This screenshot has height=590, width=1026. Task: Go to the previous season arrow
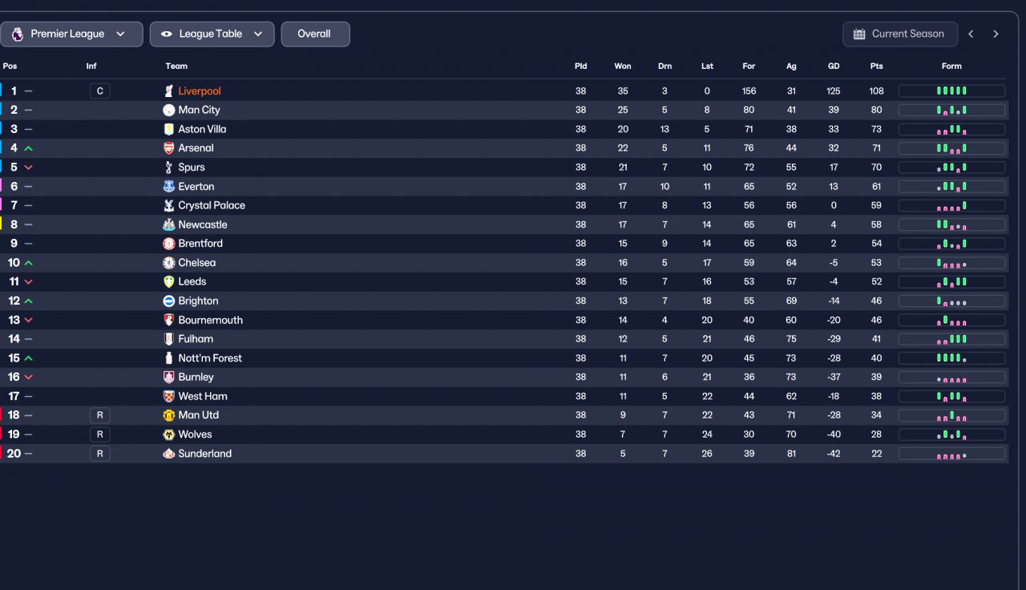pyautogui.click(x=971, y=34)
